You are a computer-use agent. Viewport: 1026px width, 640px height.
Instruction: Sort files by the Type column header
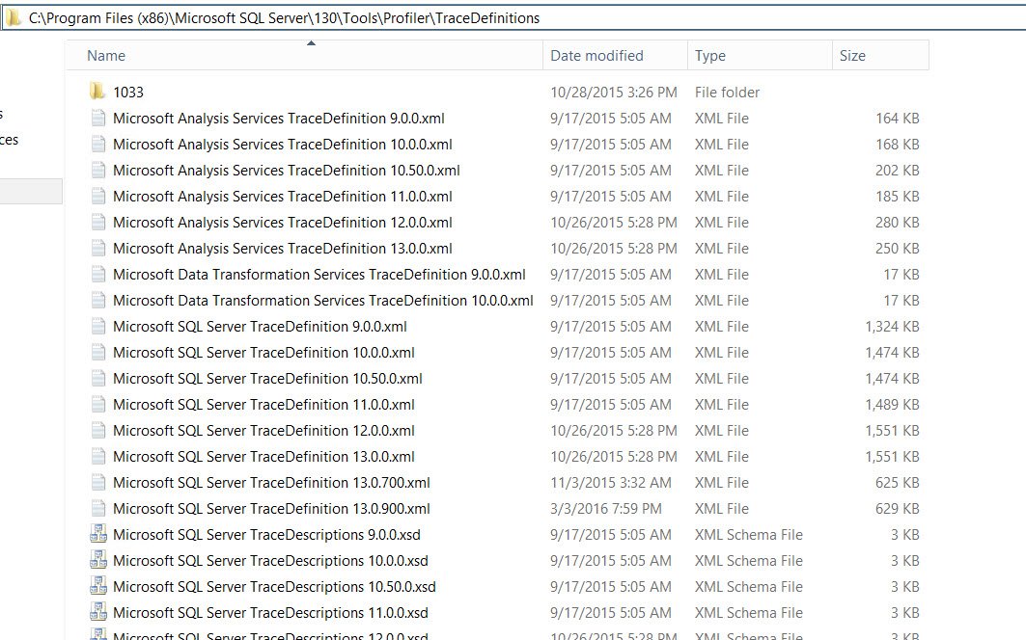click(759, 56)
